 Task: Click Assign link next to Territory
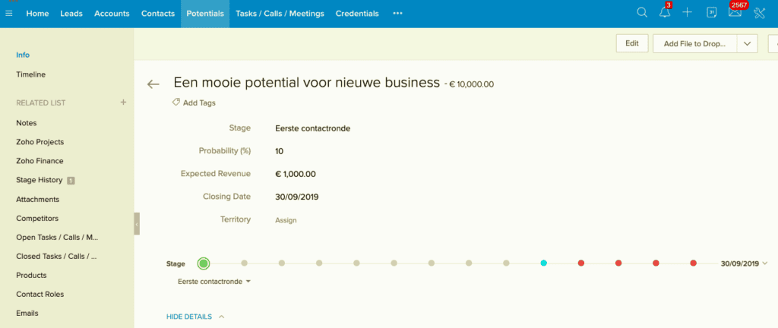click(286, 220)
